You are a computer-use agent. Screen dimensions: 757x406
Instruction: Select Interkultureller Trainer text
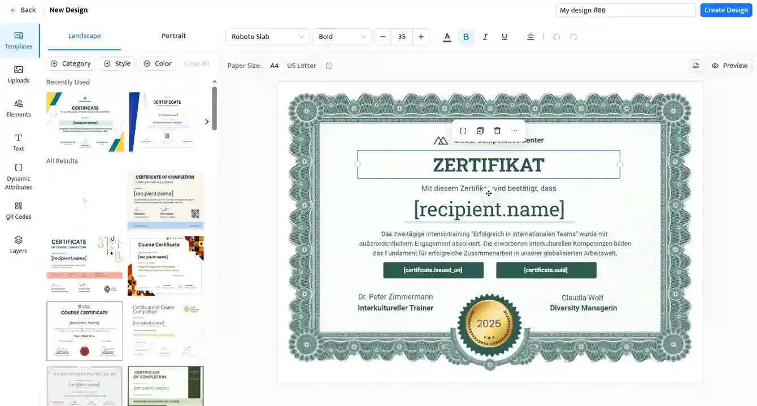(x=395, y=308)
